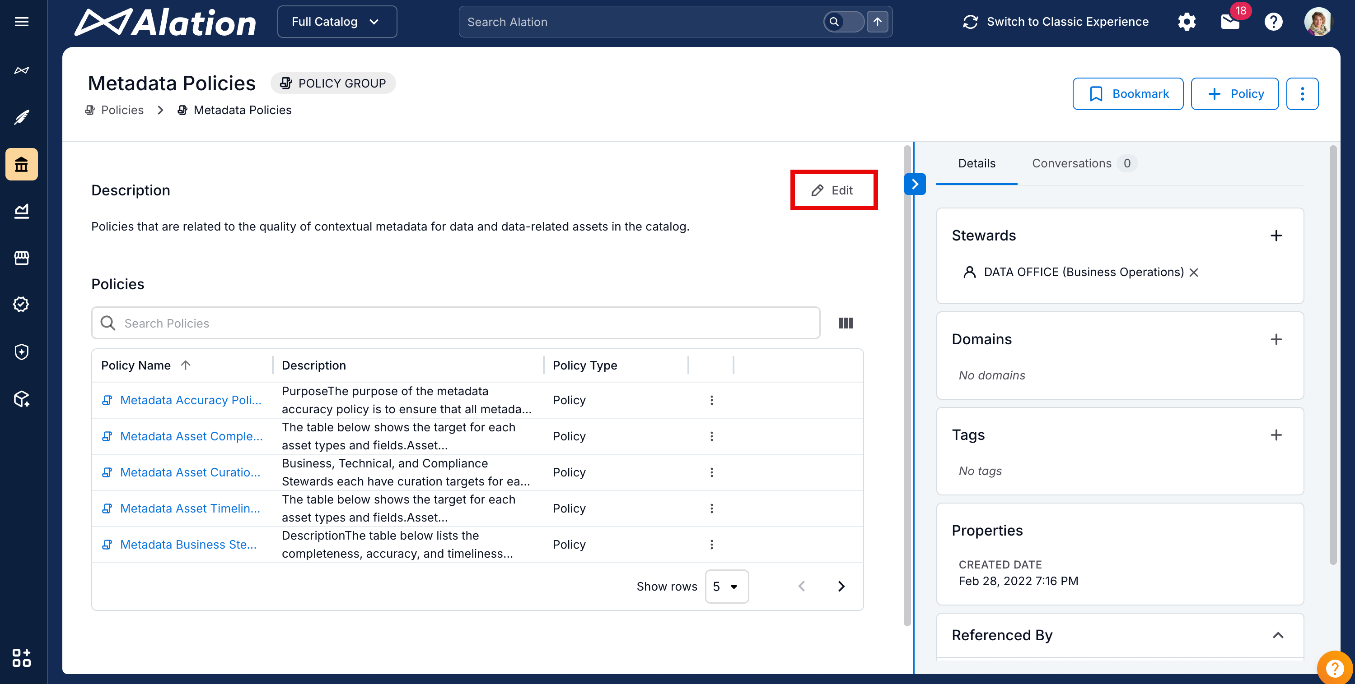Click into the Search Policies field

click(x=456, y=323)
